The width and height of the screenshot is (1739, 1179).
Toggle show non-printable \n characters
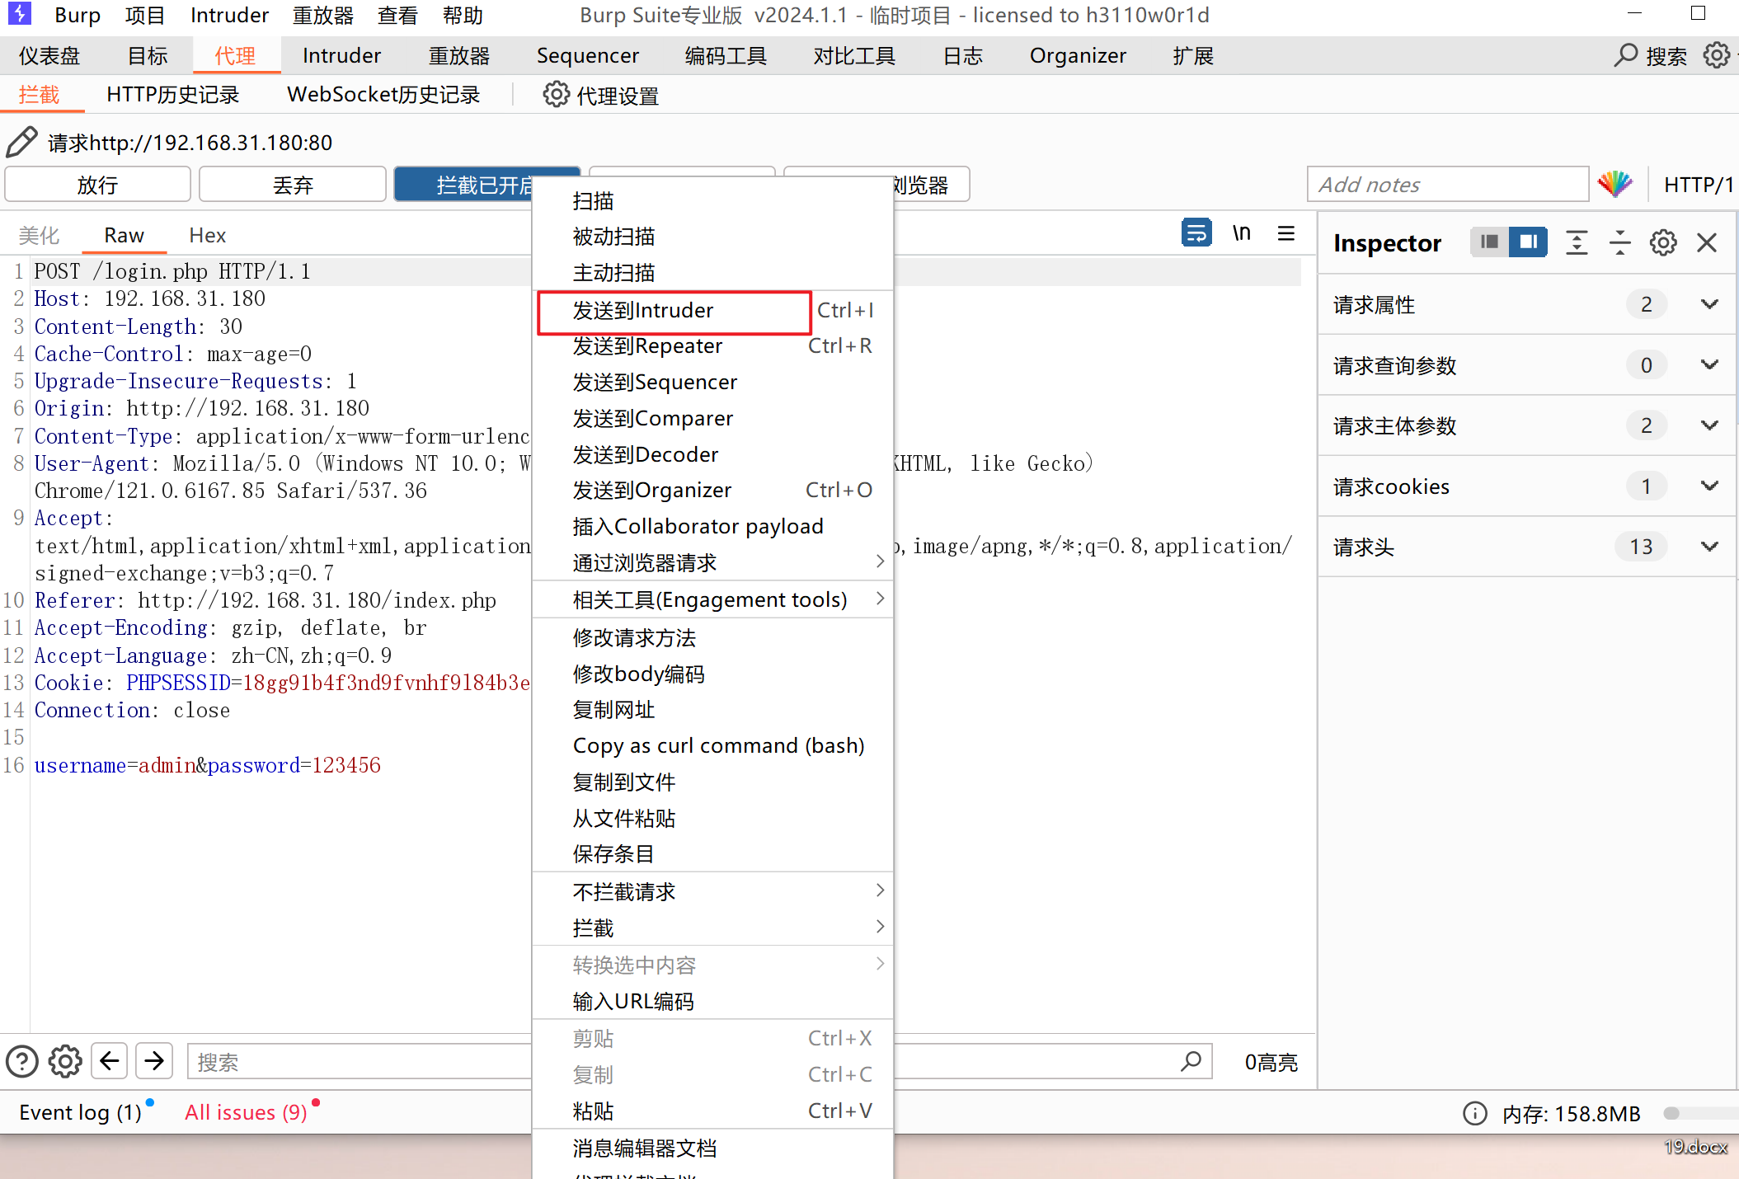[1241, 233]
